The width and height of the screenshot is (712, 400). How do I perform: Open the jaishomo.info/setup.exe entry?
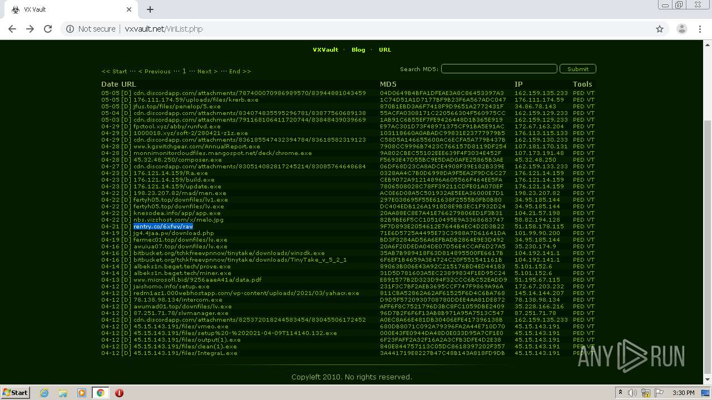[171, 286]
